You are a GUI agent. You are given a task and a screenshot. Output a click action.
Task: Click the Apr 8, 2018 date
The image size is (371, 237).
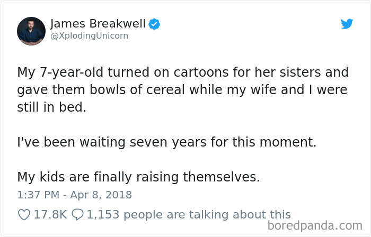pyautogui.click(x=101, y=195)
